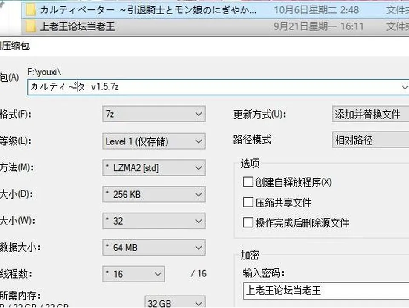The width and height of the screenshot is (409, 308).
Task: Expand the dictionary size dropdown 256 KB
Action: point(154,194)
